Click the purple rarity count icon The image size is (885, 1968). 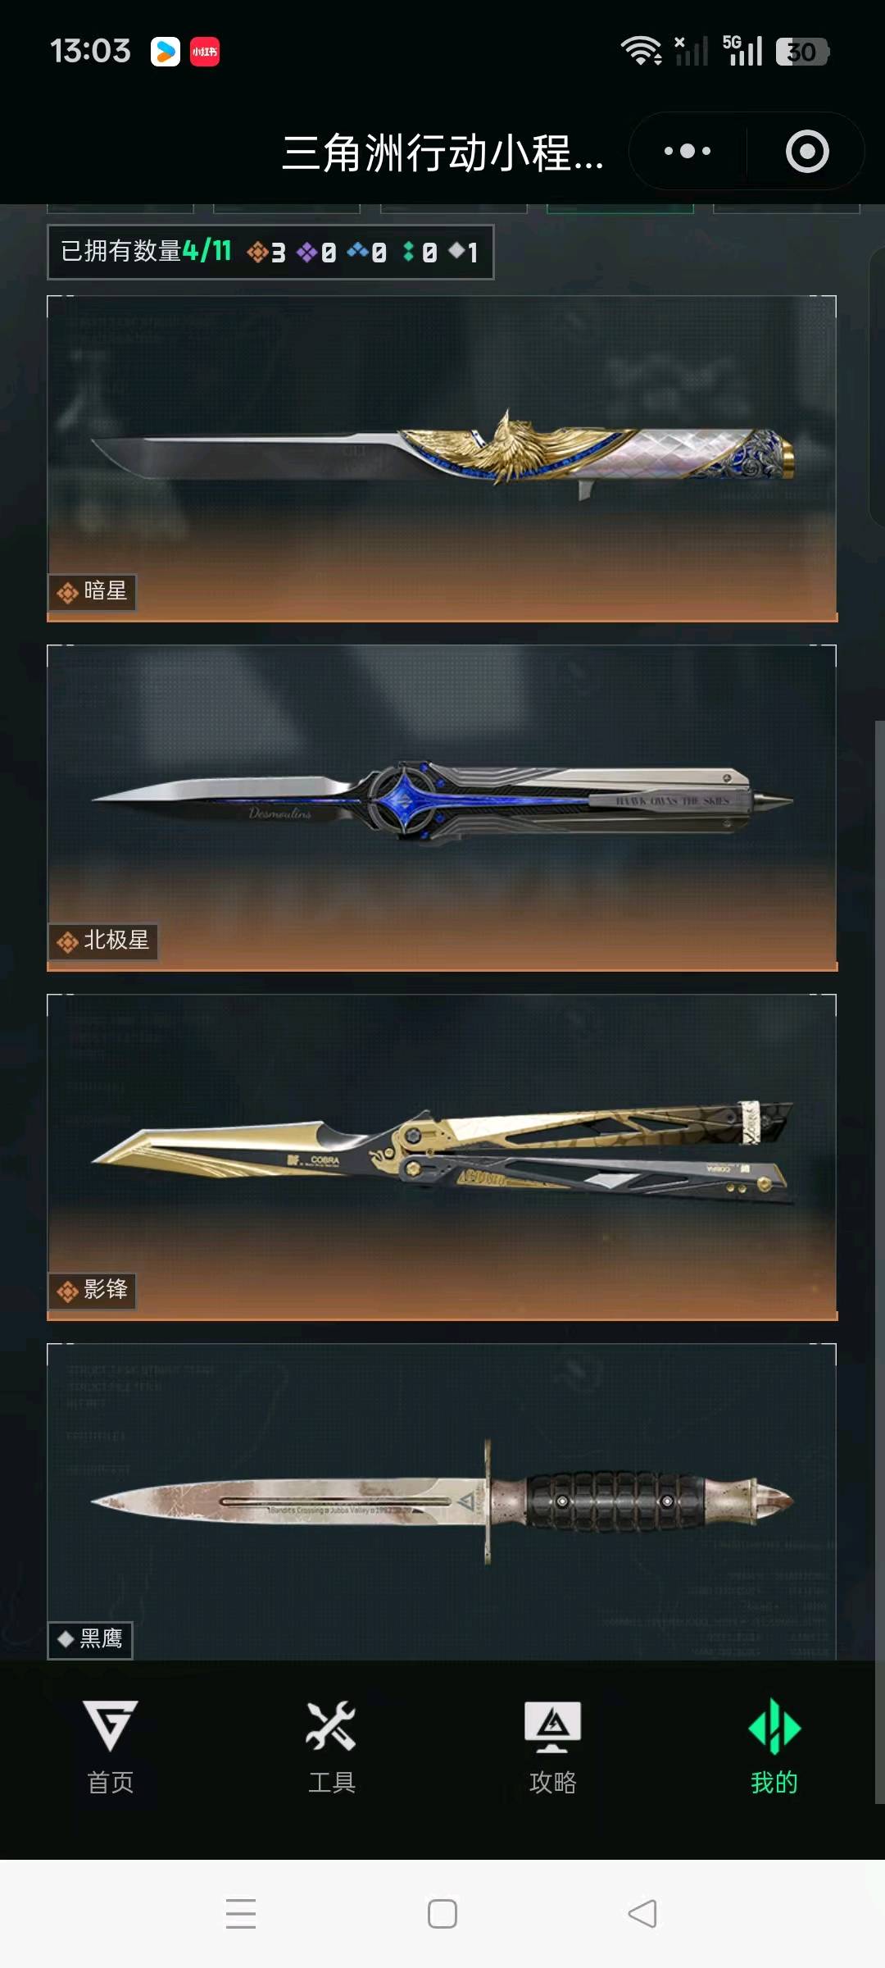[x=307, y=252]
